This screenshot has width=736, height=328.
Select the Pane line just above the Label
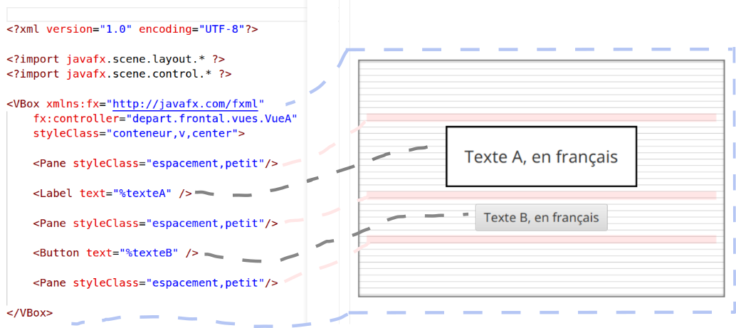[x=155, y=164]
